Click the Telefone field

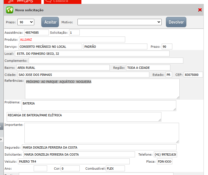point(165,154)
